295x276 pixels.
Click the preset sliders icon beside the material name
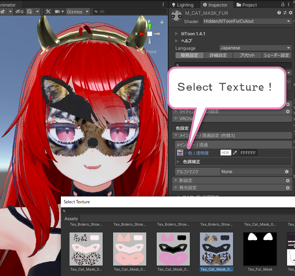(285, 13)
